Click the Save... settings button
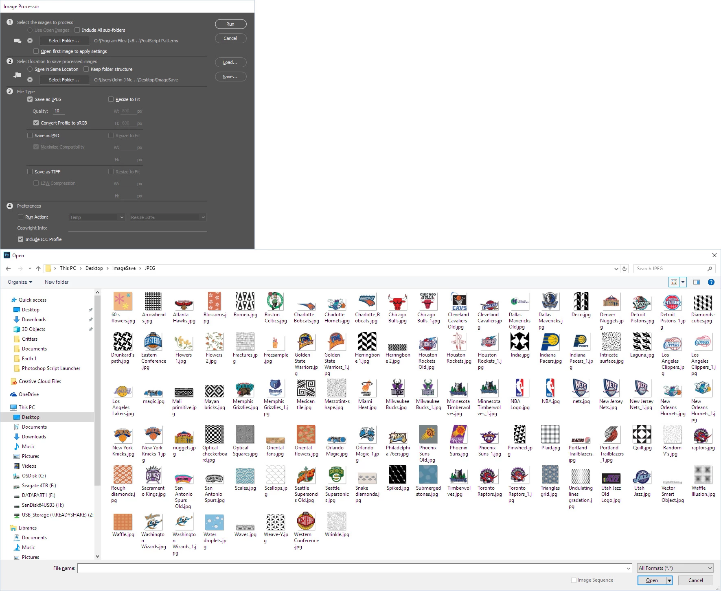Image resolution: width=721 pixels, height=591 pixels. click(230, 77)
